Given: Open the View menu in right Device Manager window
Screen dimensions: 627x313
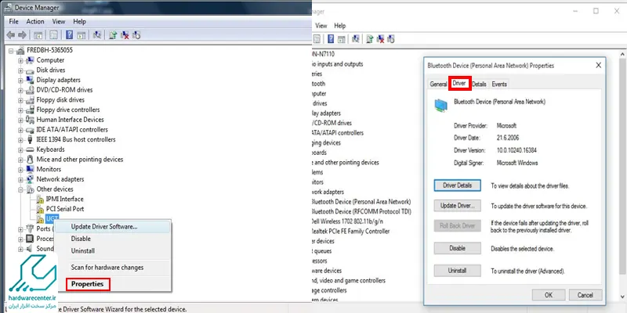Looking at the screenshot, I should point(321,26).
